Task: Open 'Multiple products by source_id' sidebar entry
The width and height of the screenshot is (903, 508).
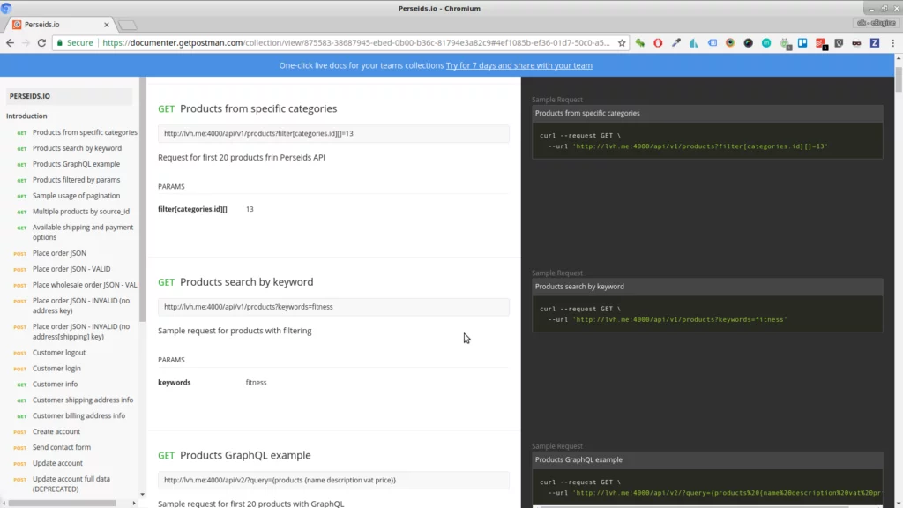Action: [80, 212]
